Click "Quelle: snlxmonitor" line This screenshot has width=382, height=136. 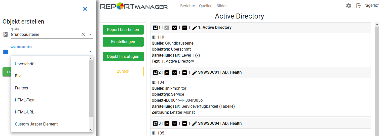click(169, 88)
